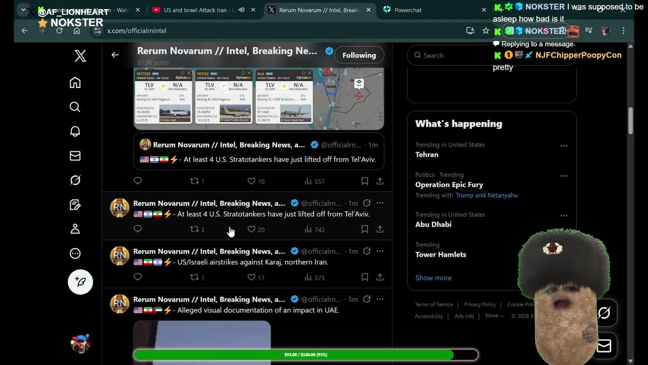Click the browser back arrow
Screen dimensions: 648x365
[x=24, y=30]
